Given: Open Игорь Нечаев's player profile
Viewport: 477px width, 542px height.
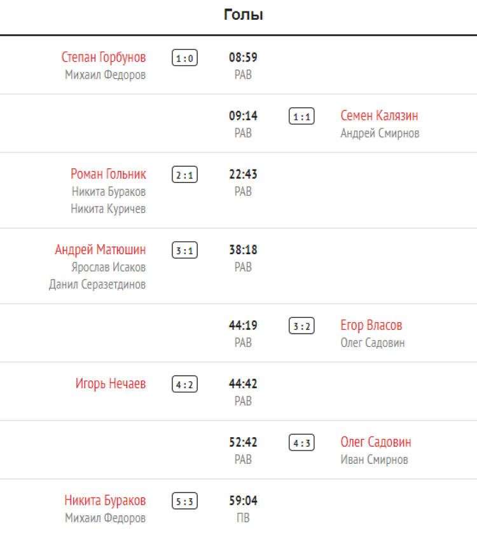Looking at the screenshot, I should pos(111,384).
